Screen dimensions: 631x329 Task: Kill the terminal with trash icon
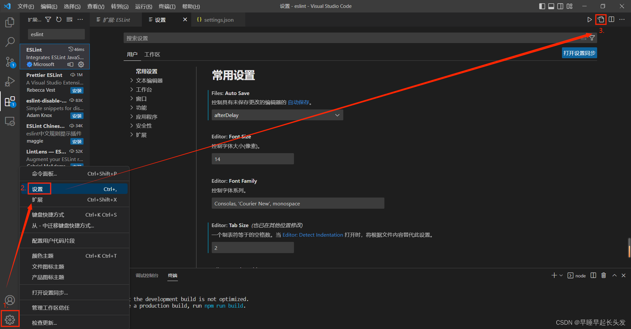604,275
